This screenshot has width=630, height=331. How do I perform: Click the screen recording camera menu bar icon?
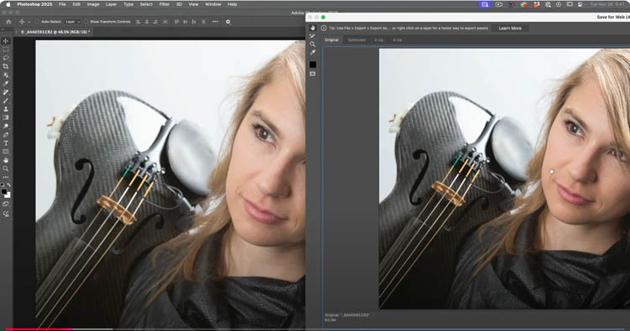tap(499, 4)
